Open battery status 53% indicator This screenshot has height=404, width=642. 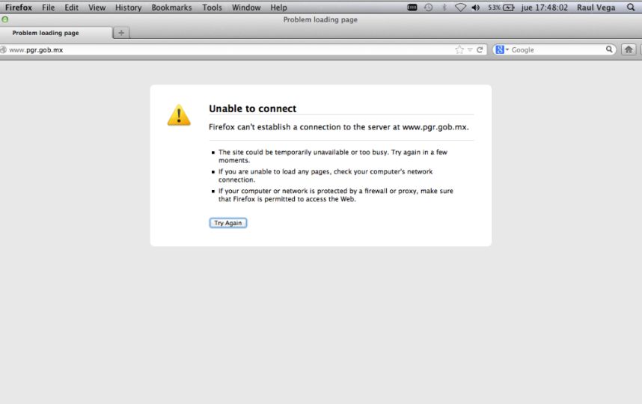pyautogui.click(x=501, y=7)
